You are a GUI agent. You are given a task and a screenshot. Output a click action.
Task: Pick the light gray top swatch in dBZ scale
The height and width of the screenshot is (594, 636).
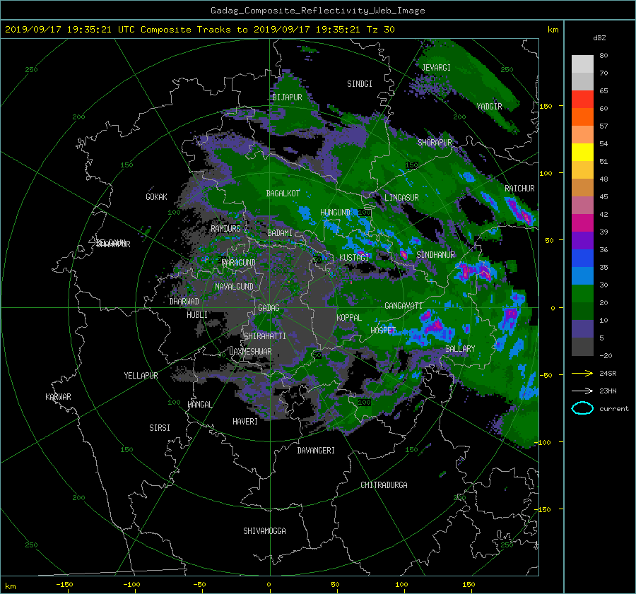(582, 64)
